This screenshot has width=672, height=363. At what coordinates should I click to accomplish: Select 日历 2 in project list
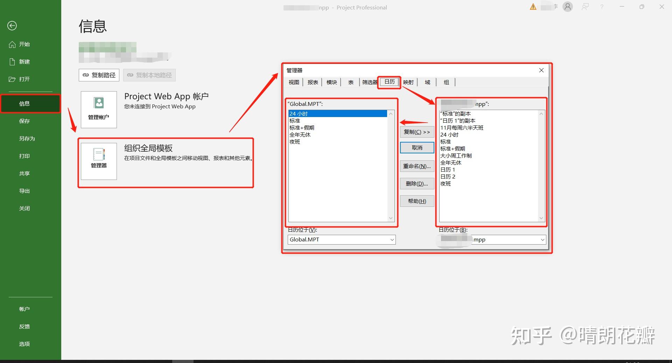coord(489,177)
